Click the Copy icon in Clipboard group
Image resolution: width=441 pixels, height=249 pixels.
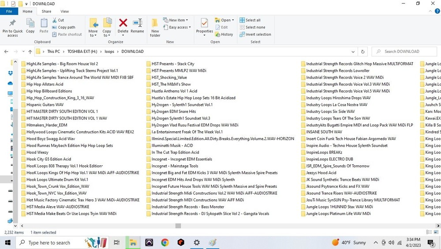[x=30, y=23]
